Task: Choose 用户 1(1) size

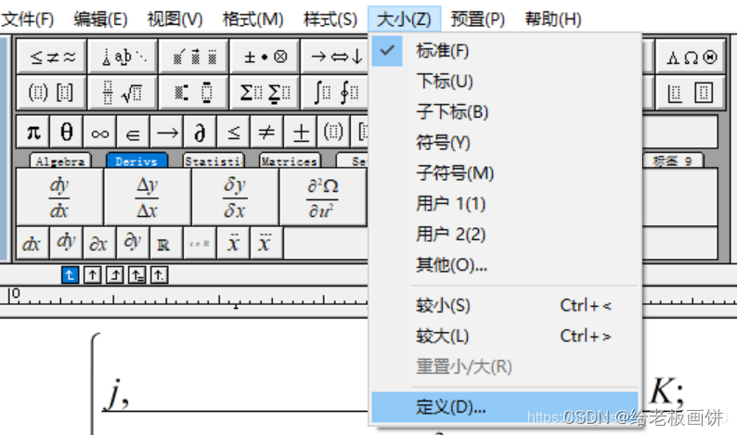Action: pyautogui.click(x=505, y=203)
